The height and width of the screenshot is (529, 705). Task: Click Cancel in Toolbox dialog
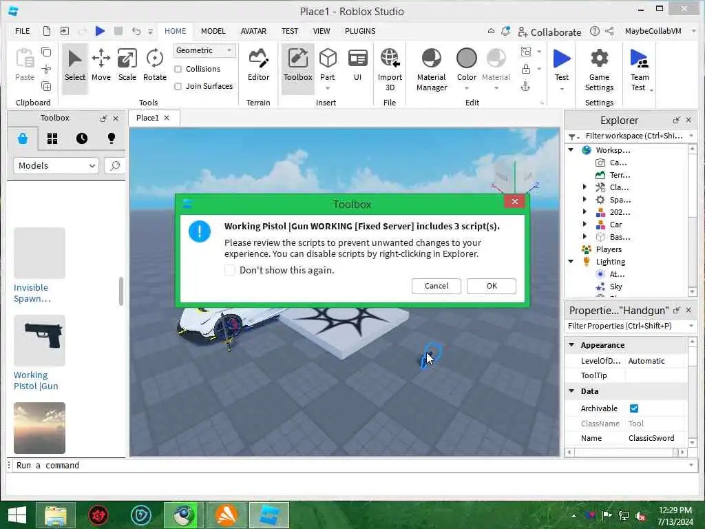(x=436, y=286)
